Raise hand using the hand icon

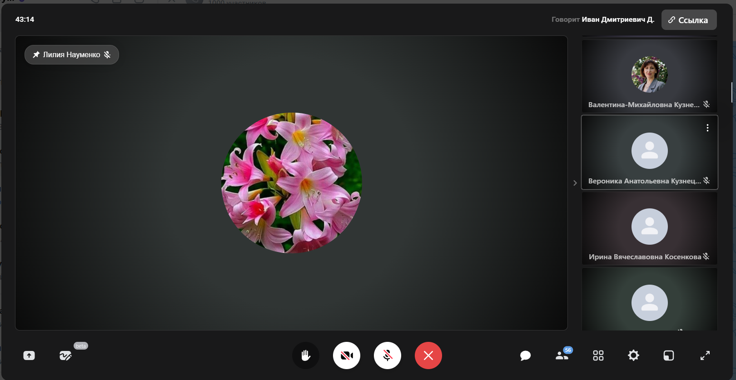pyautogui.click(x=306, y=355)
